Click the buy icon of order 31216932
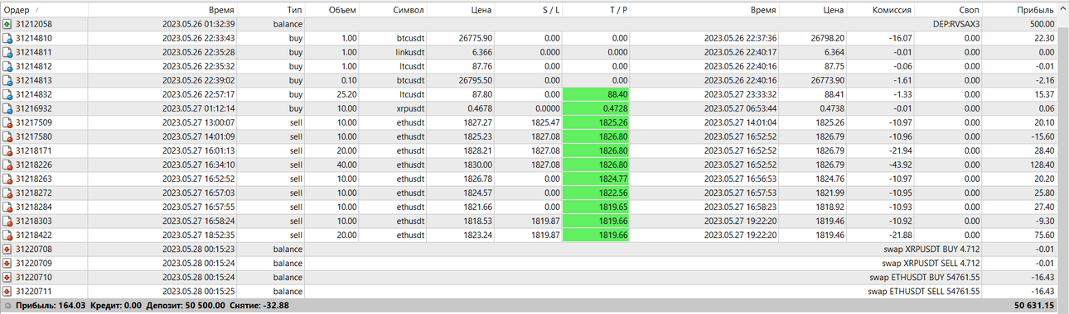The height and width of the screenshot is (314, 1069). pos(7,108)
